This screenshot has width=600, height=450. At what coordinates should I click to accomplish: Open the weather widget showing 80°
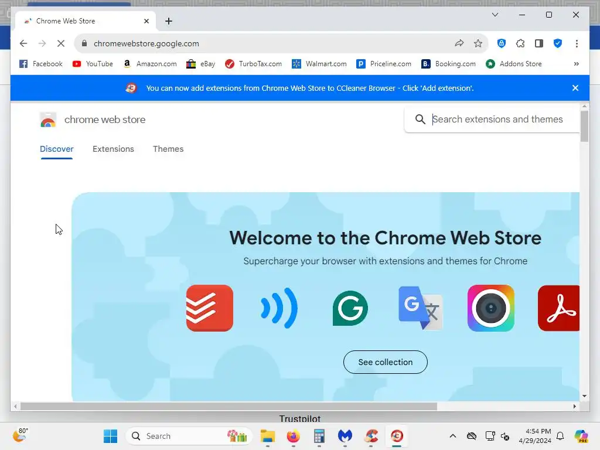point(21,435)
